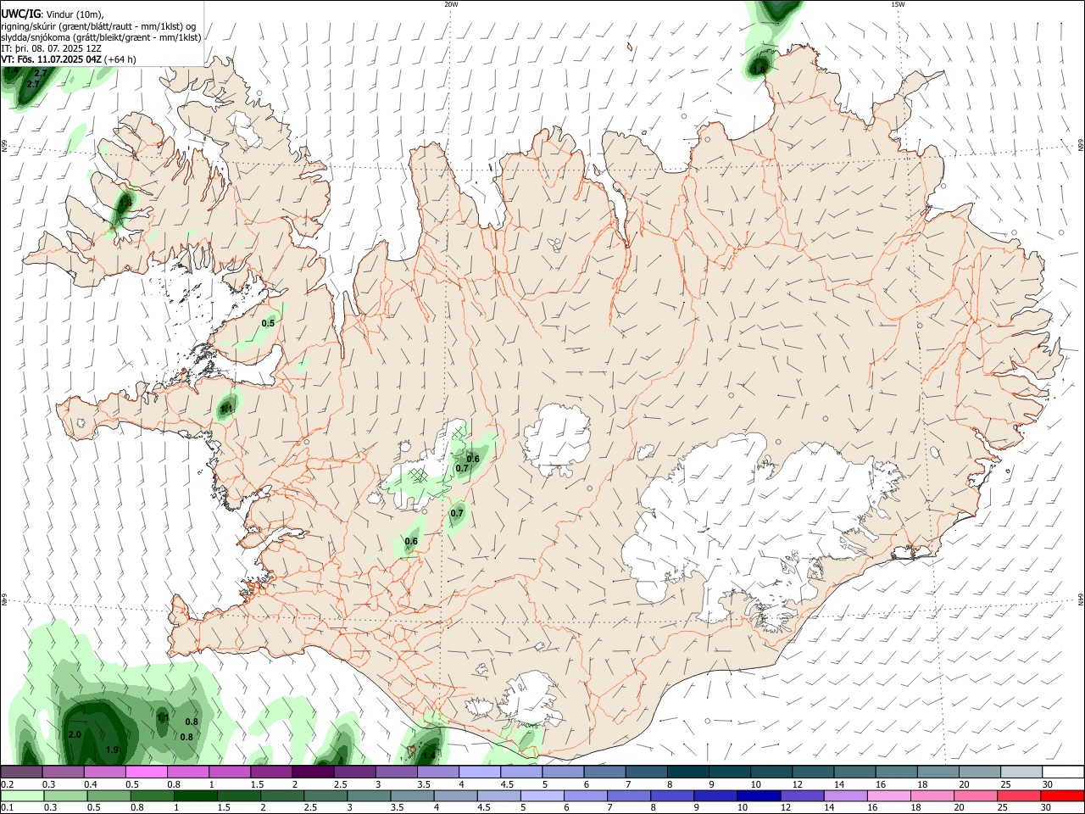Click the 15W longitude label
1085x814 pixels.
[898, 4]
